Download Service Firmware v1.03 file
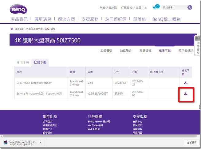 pyautogui.click(x=186, y=94)
